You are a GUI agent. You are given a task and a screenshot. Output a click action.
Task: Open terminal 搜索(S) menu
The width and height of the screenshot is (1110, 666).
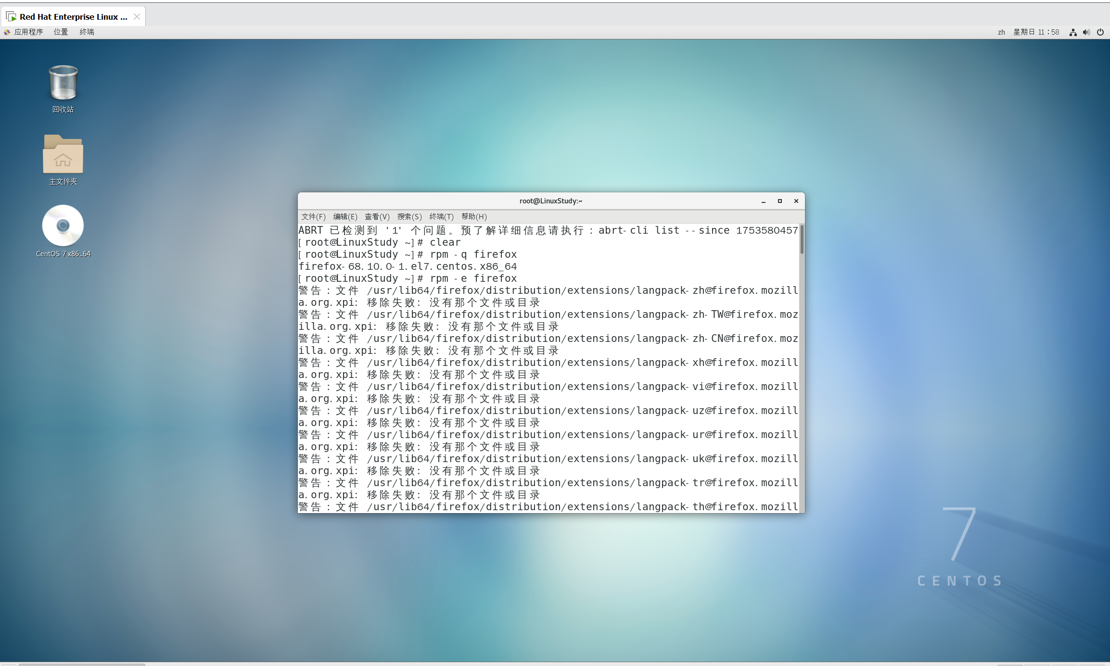coord(409,217)
